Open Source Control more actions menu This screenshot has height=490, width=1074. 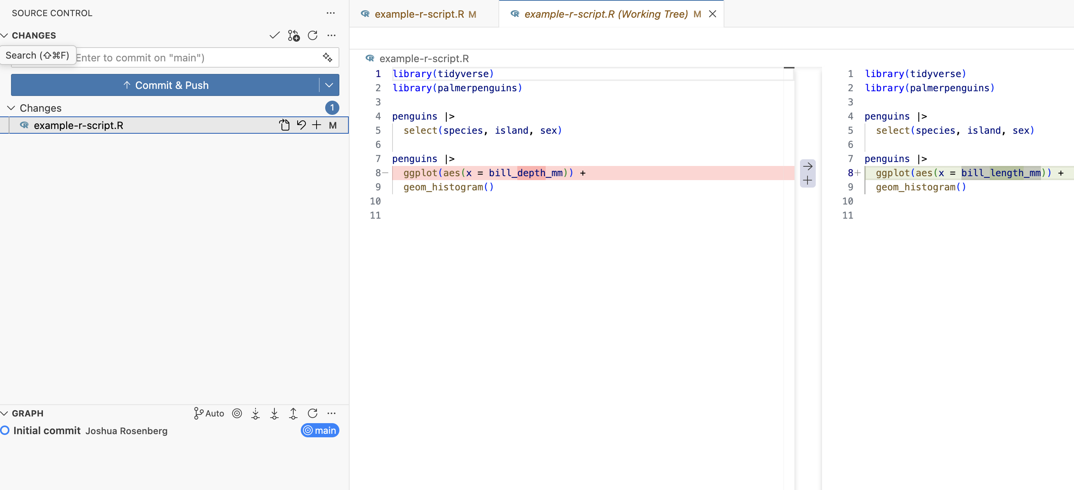pos(331,13)
